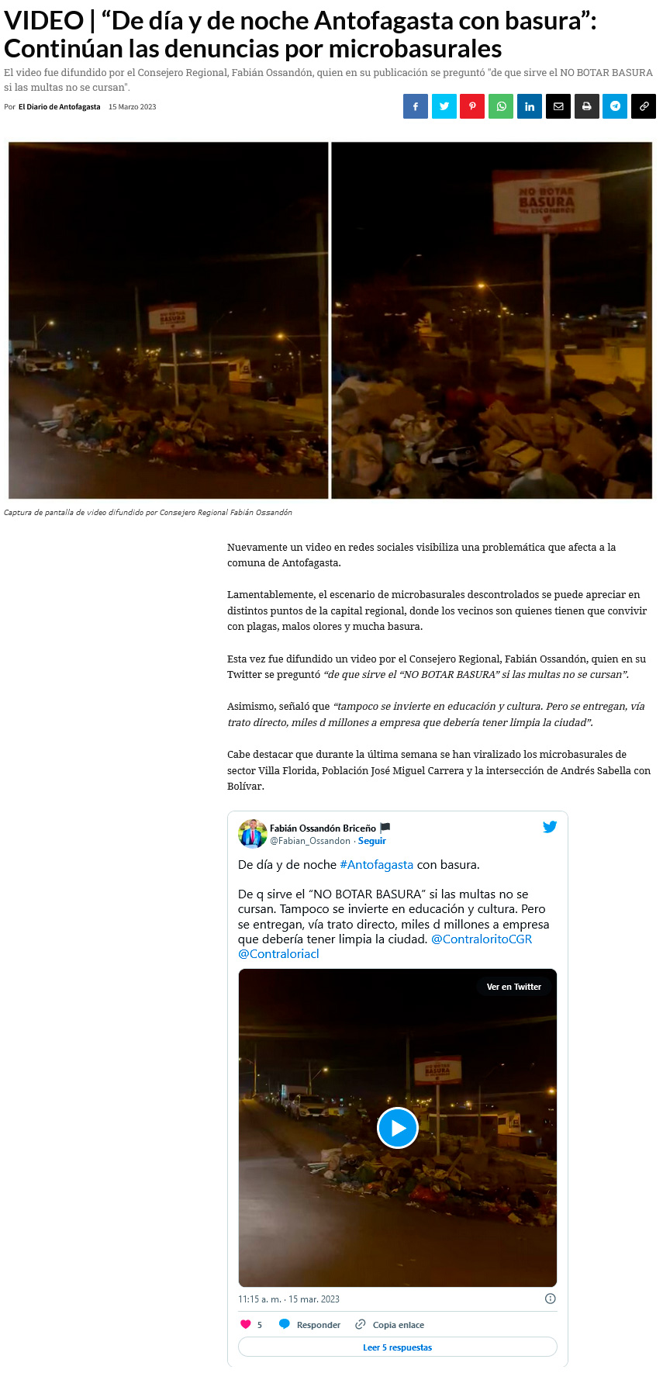Open Leer 5 respuestas

[398, 1347]
